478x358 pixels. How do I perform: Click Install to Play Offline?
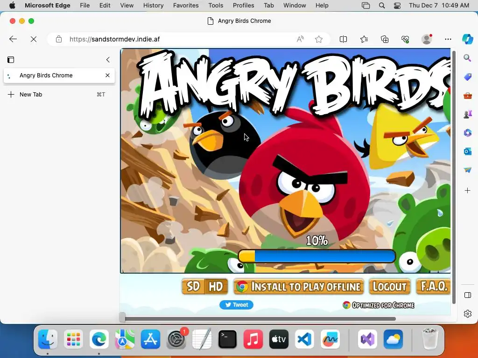point(299,287)
